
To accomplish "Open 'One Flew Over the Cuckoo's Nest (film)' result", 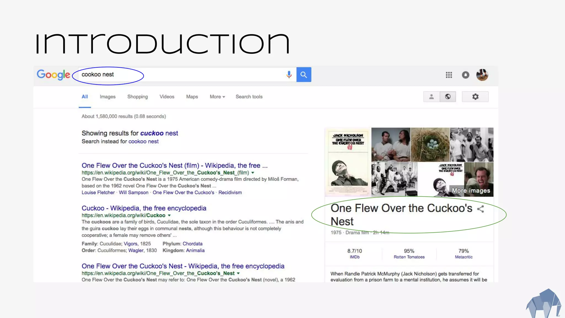I will click(174, 165).
